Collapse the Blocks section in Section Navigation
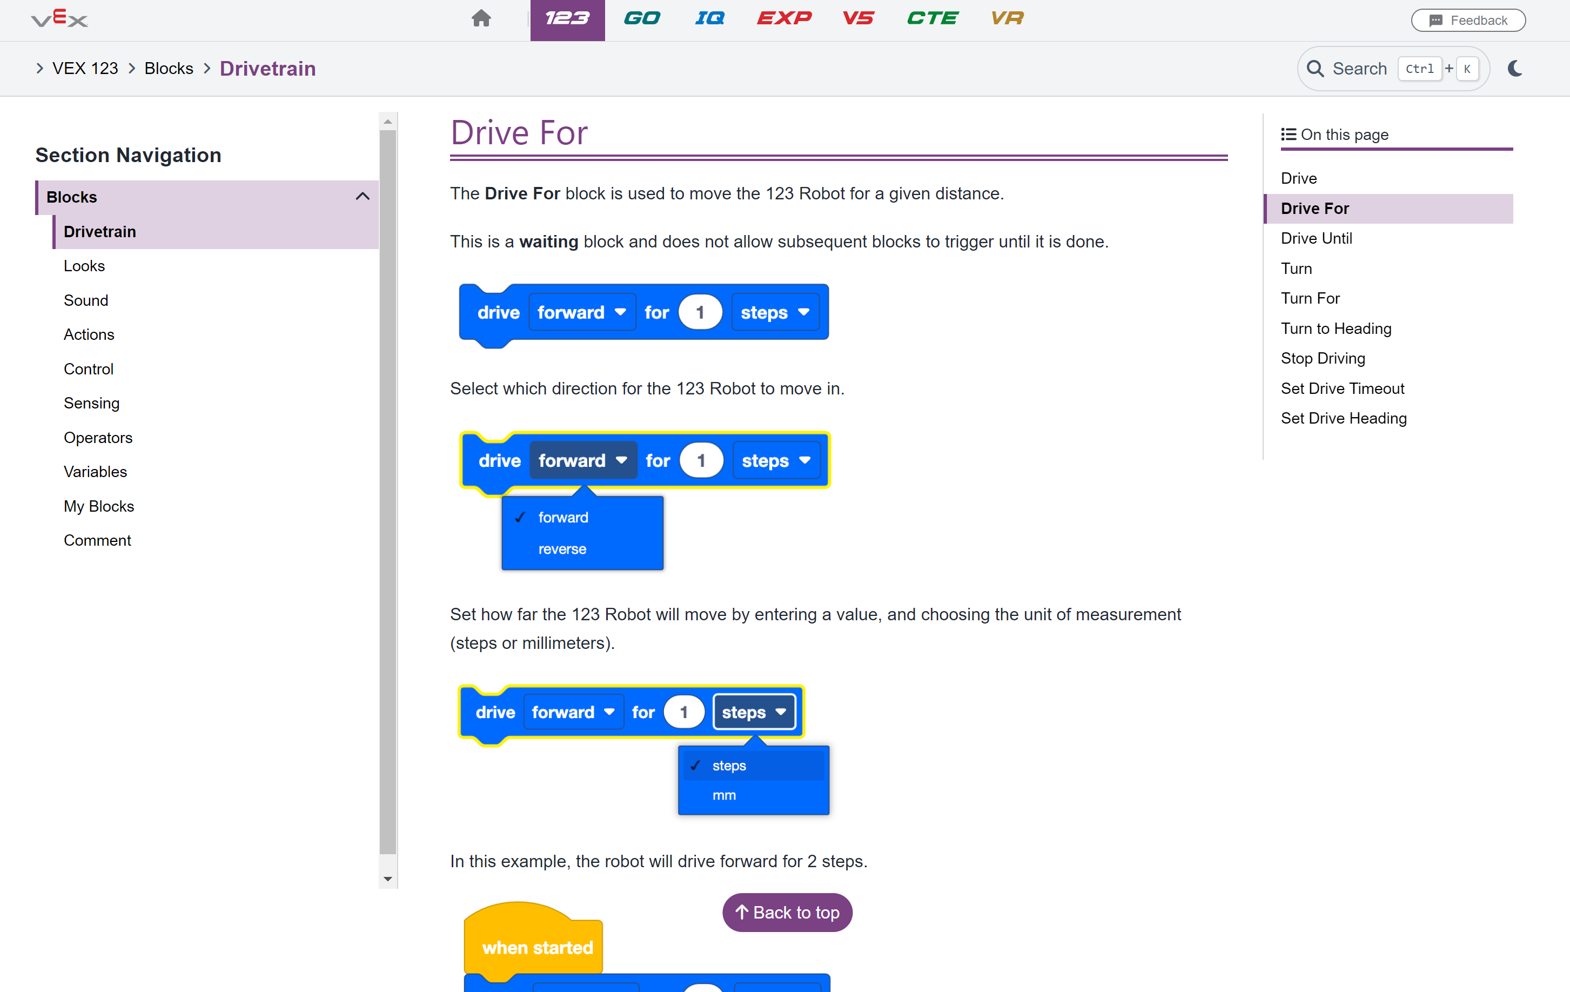 click(x=363, y=196)
